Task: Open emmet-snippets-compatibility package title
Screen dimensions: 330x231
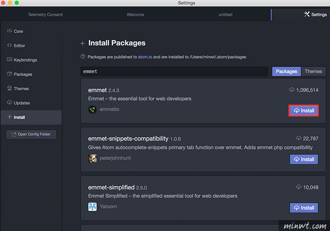Action: [128, 139]
